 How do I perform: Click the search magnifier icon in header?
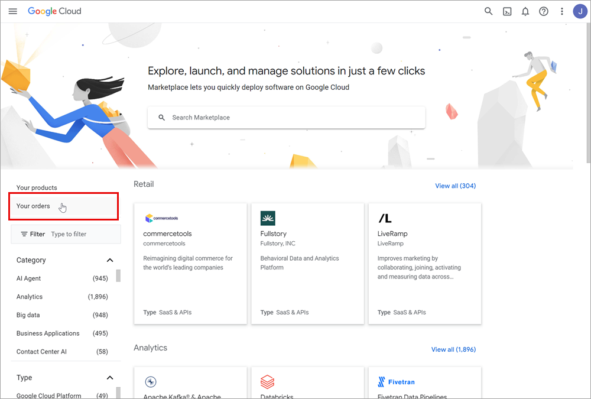pyautogui.click(x=488, y=11)
